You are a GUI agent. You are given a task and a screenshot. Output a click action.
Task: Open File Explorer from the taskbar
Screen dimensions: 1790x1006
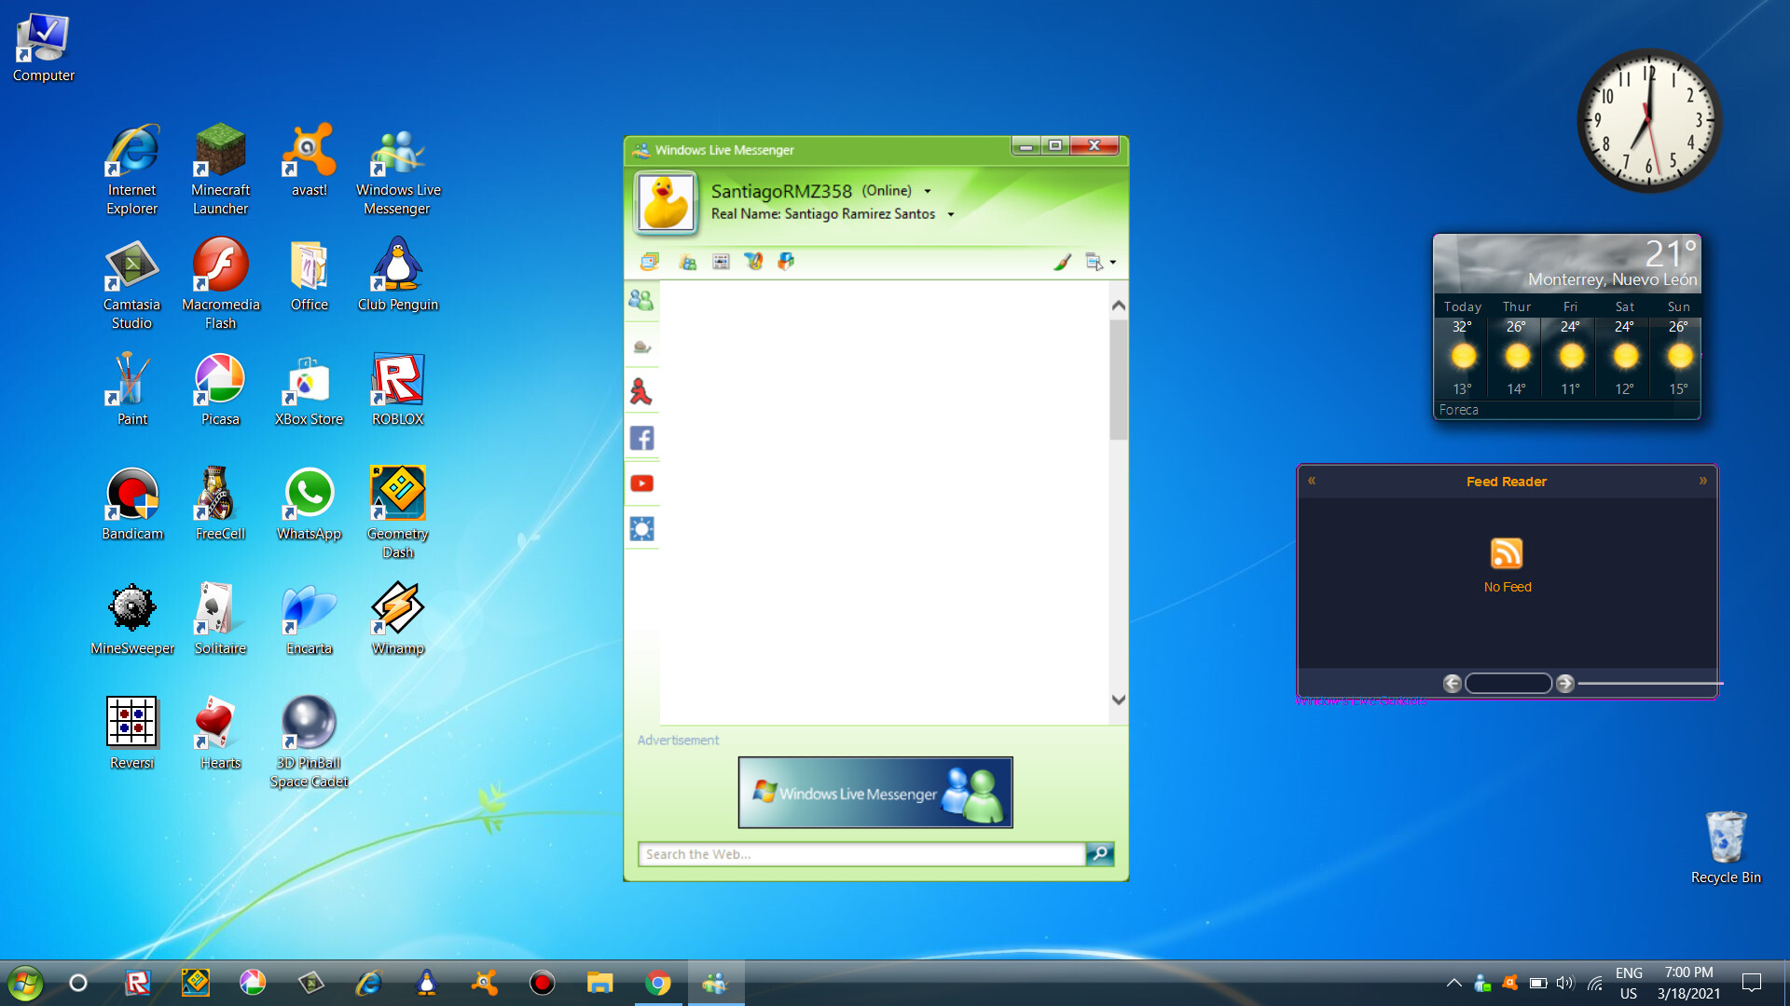(599, 983)
